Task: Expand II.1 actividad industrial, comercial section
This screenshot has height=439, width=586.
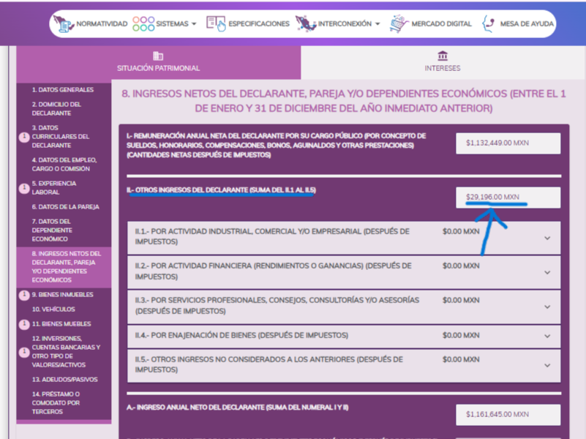Action: pyautogui.click(x=547, y=238)
